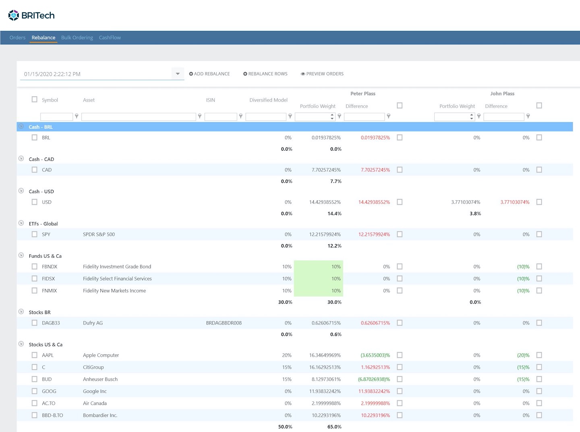This screenshot has width=580, height=432.
Task: Click John Plass Portfolio Weight filter icon
Action: (478, 116)
